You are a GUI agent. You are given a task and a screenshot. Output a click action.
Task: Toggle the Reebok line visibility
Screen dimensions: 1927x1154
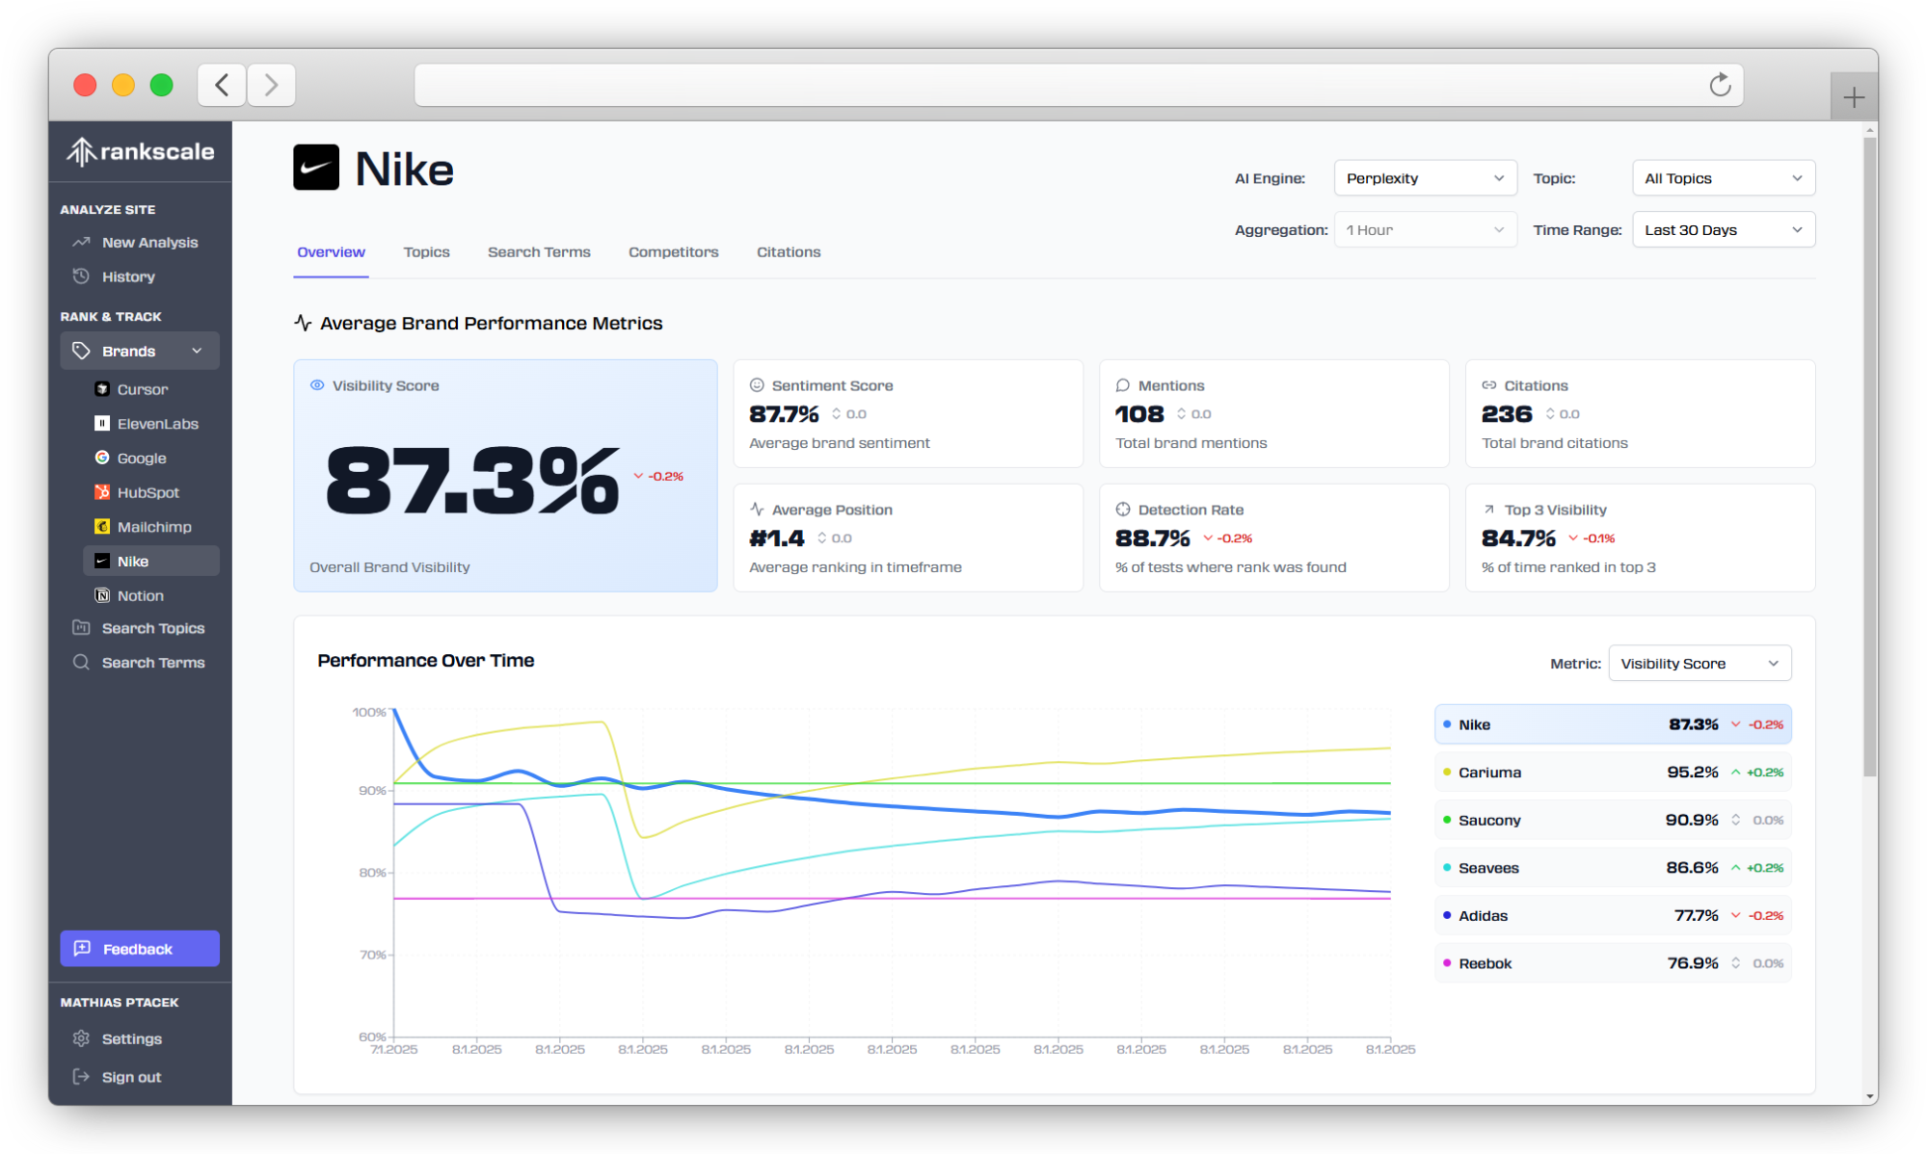pos(1613,962)
